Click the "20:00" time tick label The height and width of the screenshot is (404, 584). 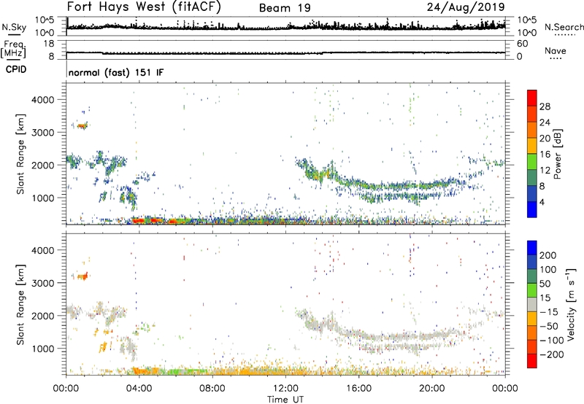click(x=431, y=389)
